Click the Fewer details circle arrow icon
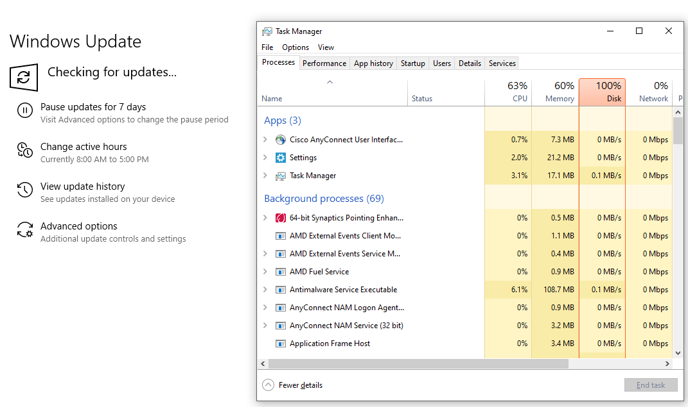This screenshot has height=407, width=688. (268, 385)
